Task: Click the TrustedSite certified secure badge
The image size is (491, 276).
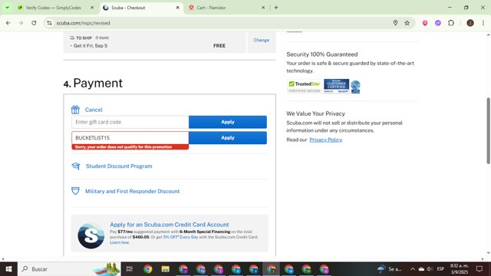Action: (305, 87)
